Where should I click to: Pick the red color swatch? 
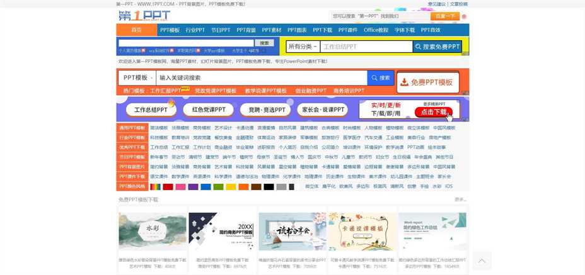168,187
